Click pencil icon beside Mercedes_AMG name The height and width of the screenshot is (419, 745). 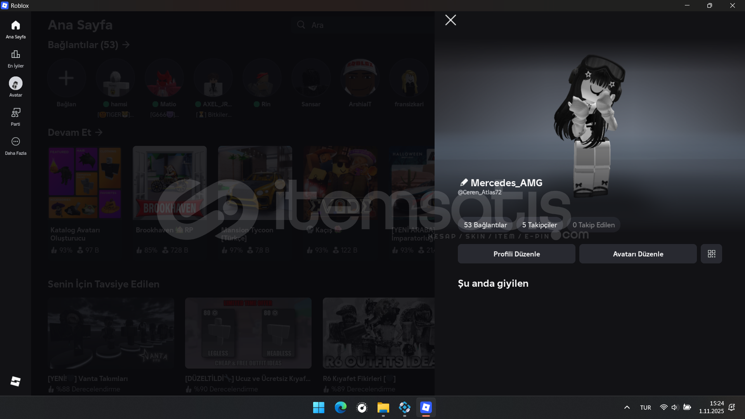[x=463, y=182]
